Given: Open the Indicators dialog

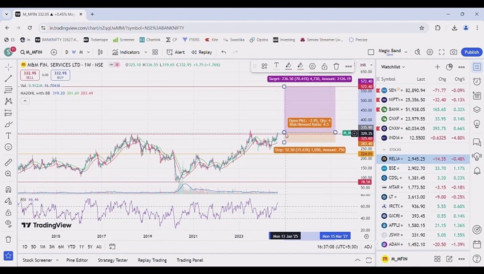Looking at the screenshot, I should pyautogui.click(x=126, y=52).
